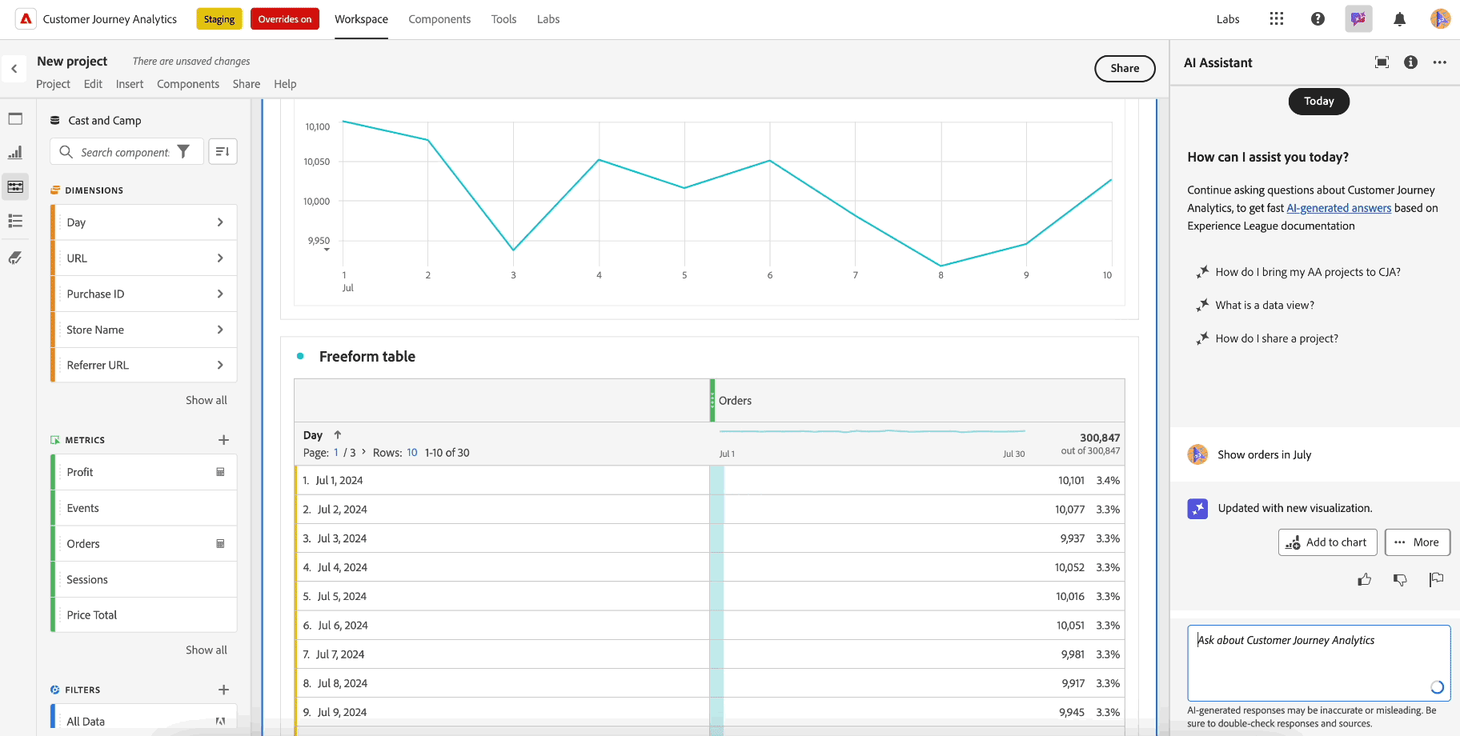
Task: Open the help question mark icon
Action: (1318, 18)
